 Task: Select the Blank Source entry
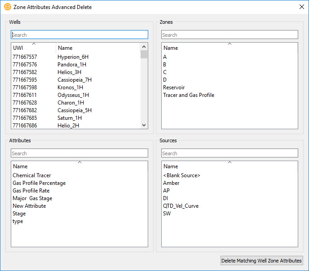pos(181,175)
